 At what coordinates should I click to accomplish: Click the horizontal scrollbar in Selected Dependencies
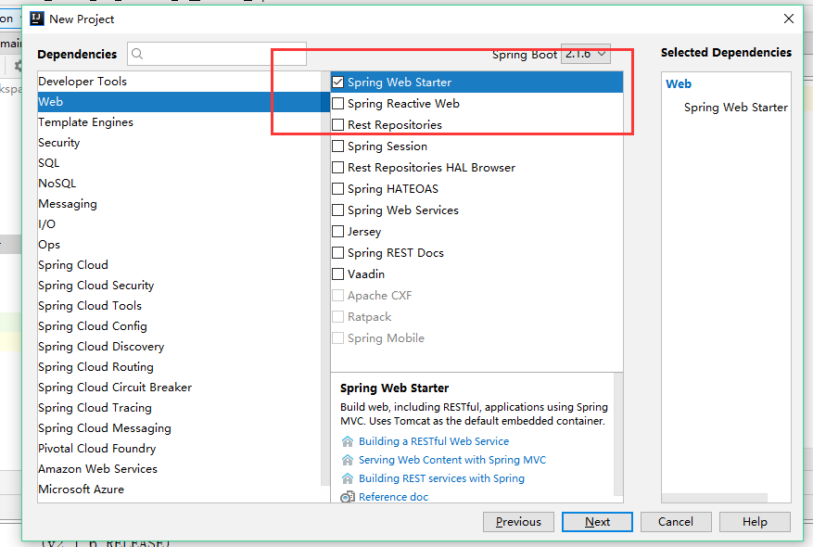tap(715, 498)
